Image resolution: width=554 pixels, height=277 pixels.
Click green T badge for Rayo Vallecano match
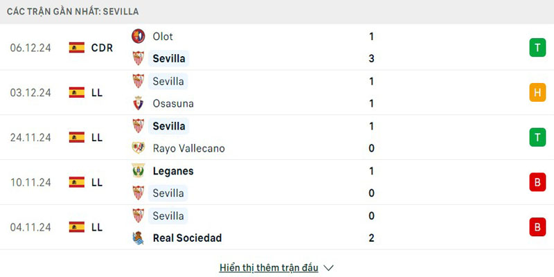[537, 137]
